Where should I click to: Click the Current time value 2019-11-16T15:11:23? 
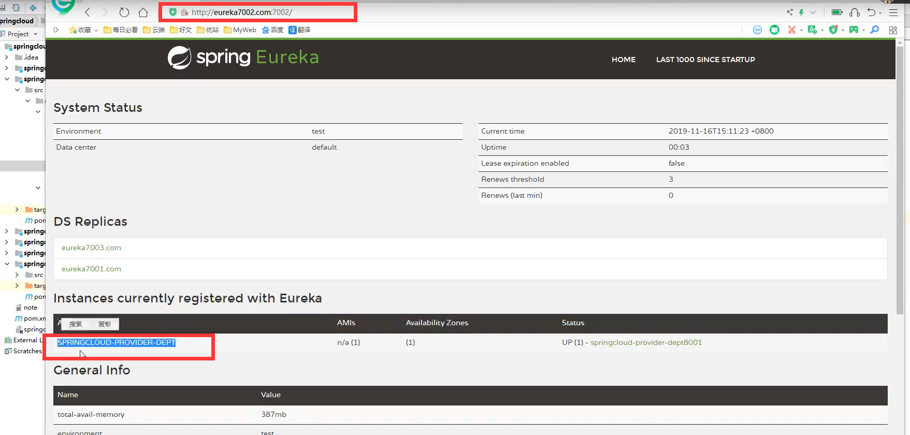(721, 131)
